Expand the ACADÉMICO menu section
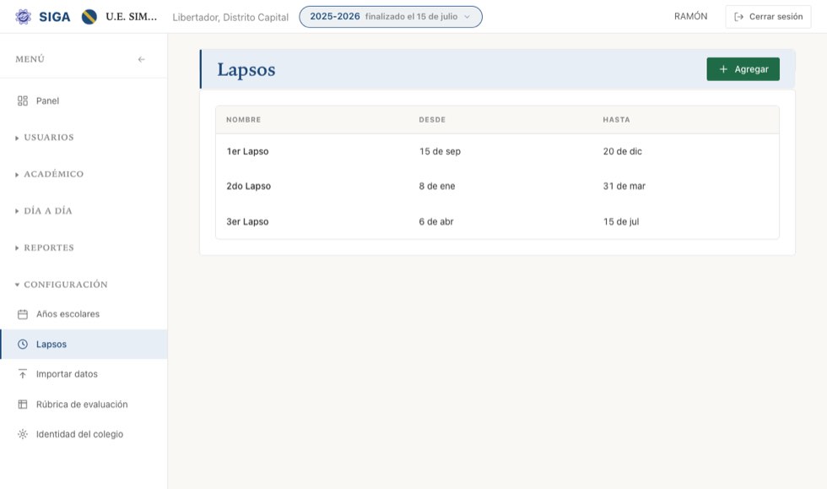 tap(50, 174)
